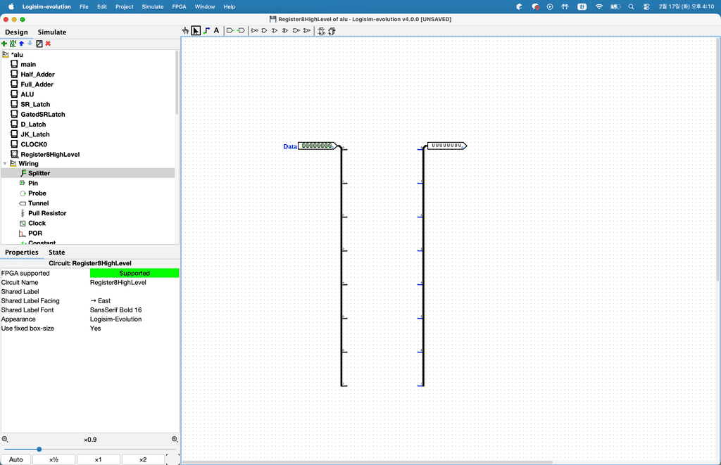The image size is (721, 465).
Task: Click the red Delete Circuit X icon
Action: click(x=48, y=44)
